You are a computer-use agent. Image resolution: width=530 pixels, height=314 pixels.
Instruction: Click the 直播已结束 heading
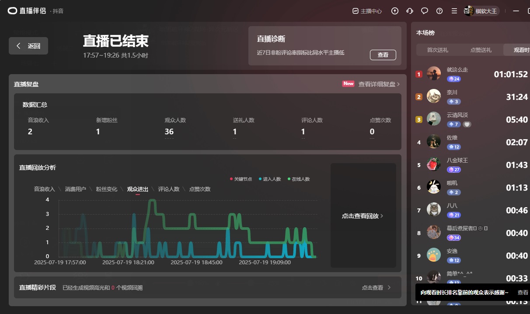(x=116, y=41)
